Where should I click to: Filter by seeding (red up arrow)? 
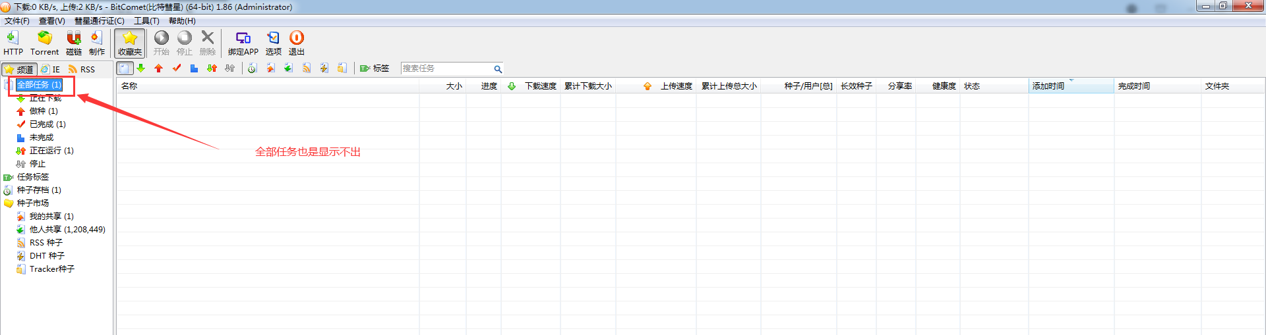(159, 68)
